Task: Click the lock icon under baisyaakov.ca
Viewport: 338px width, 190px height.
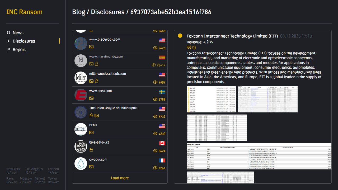Action: [91, 150]
